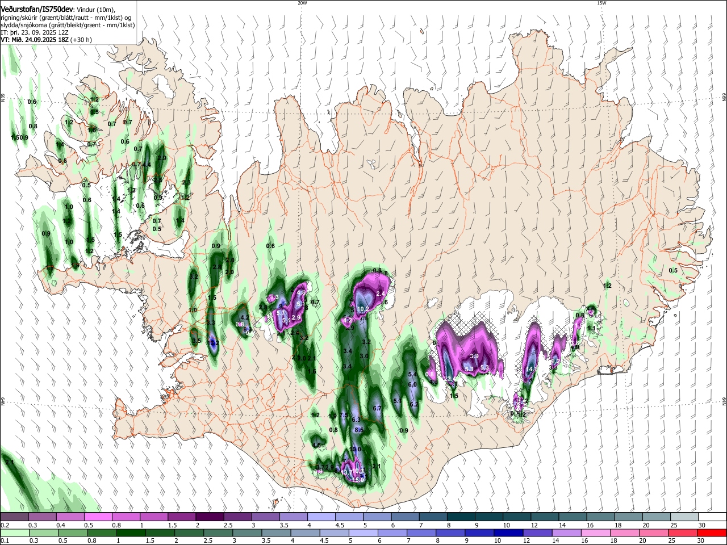This screenshot has height=545, width=727.
Task: Click the Veðurstofan/IS750dev title text
Action: (37, 9)
